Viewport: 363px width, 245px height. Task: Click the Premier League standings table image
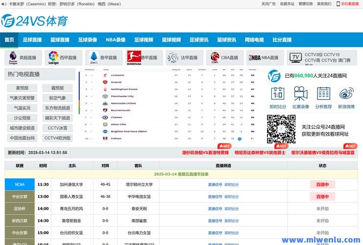coord(171,105)
